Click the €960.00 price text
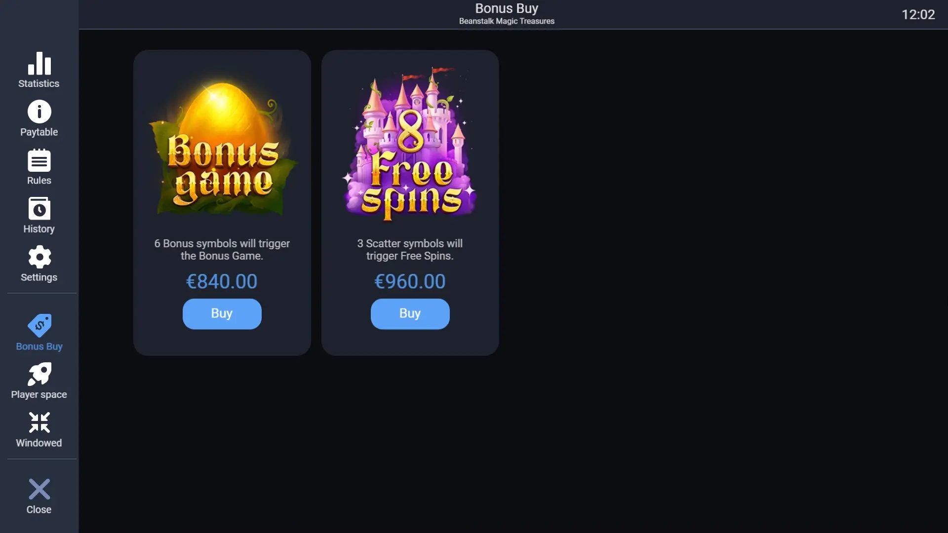The height and width of the screenshot is (533, 948). 410,281
